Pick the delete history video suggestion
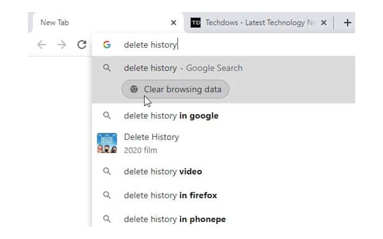The image size is (383, 239). (223, 171)
